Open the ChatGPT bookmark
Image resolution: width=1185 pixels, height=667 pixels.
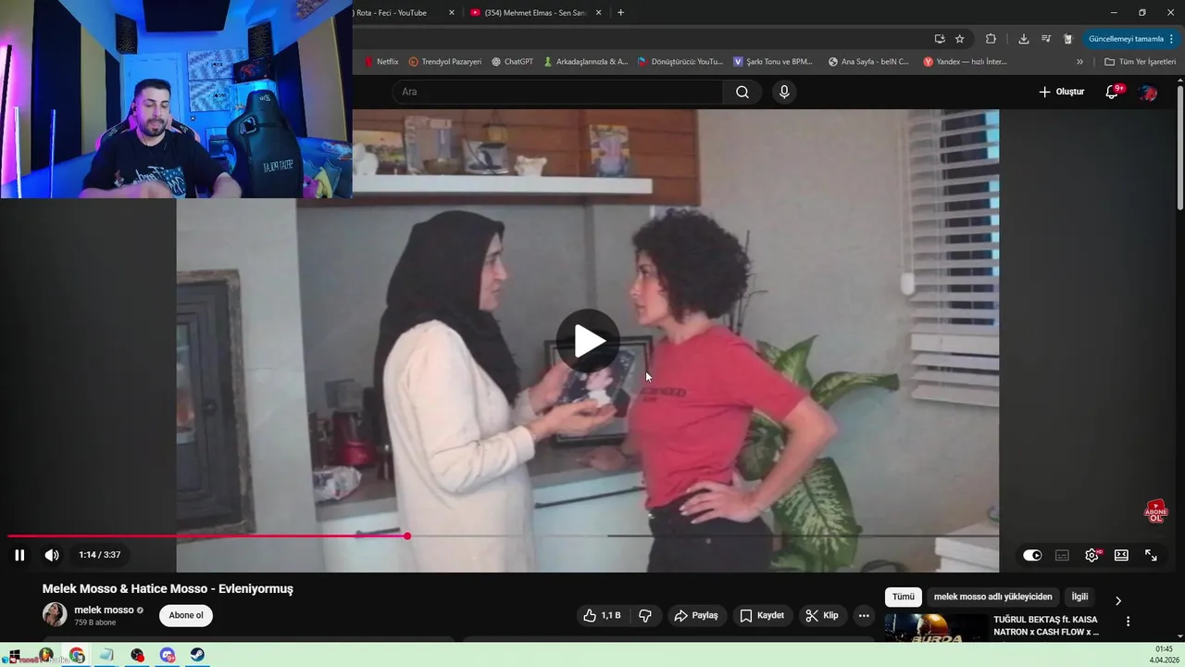[512, 62]
